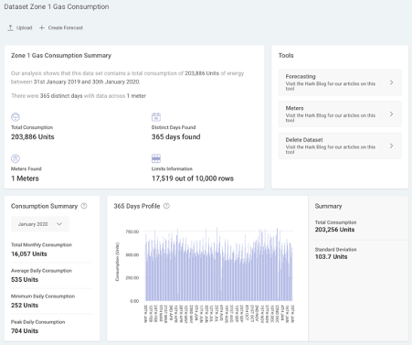Click the Standard Deviation value 103.7 Units
412x345 pixels.
coord(331,257)
